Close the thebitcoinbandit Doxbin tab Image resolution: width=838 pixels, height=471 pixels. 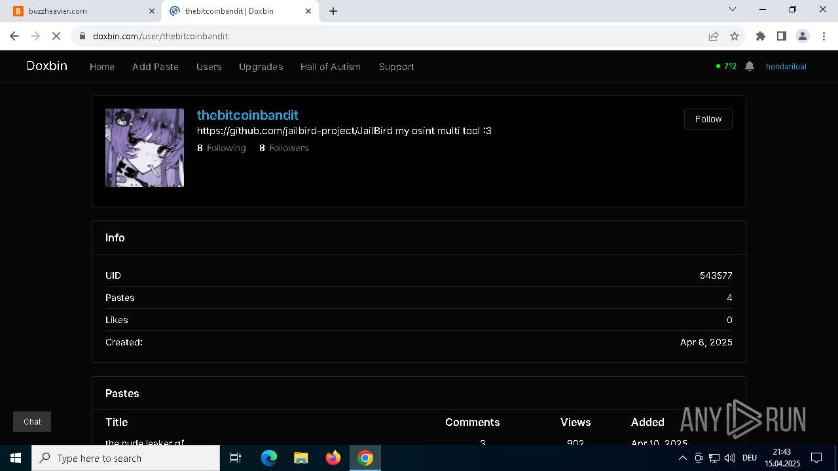308,11
